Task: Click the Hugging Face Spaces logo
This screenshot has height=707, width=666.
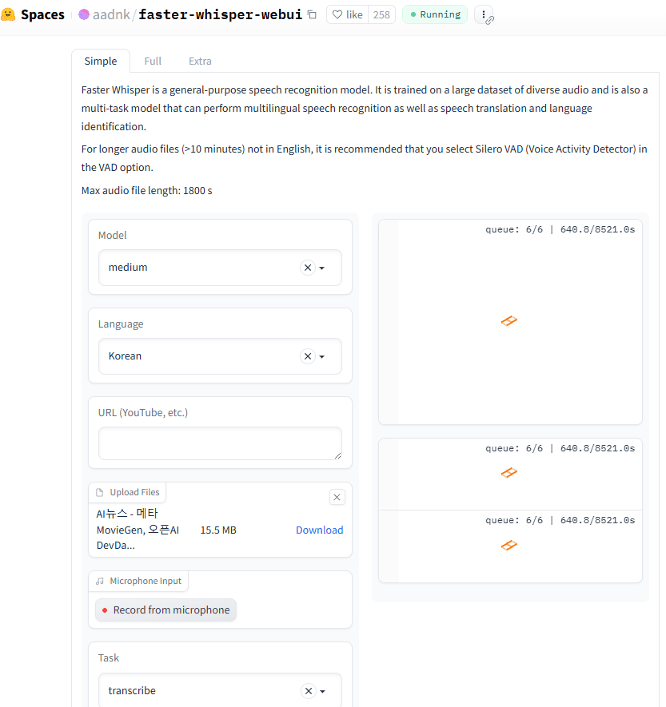Action: pyautogui.click(x=8, y=14)
